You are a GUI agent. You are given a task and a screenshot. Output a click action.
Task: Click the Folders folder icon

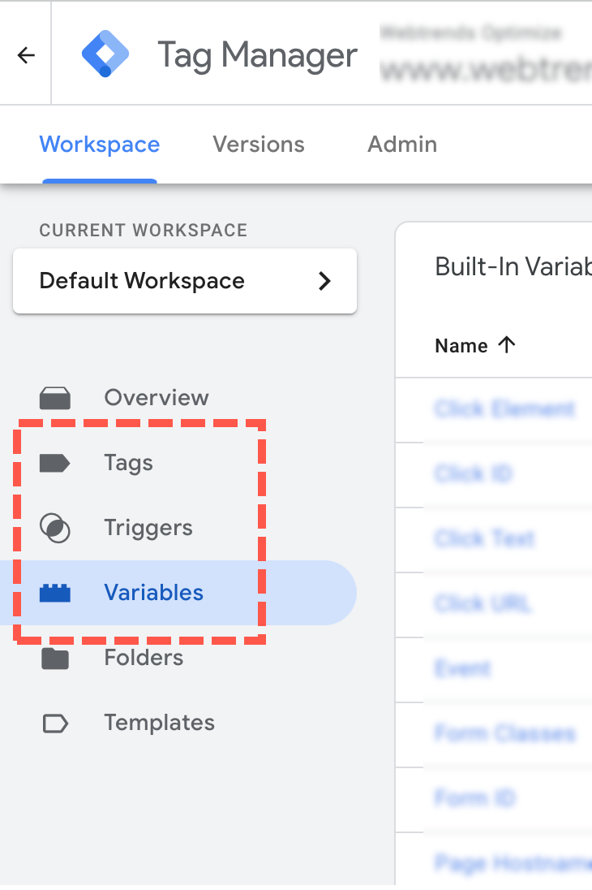[55, 658]
